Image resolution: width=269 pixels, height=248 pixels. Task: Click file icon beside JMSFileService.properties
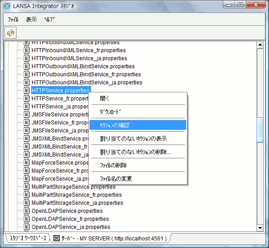click(x=26, y=115)
